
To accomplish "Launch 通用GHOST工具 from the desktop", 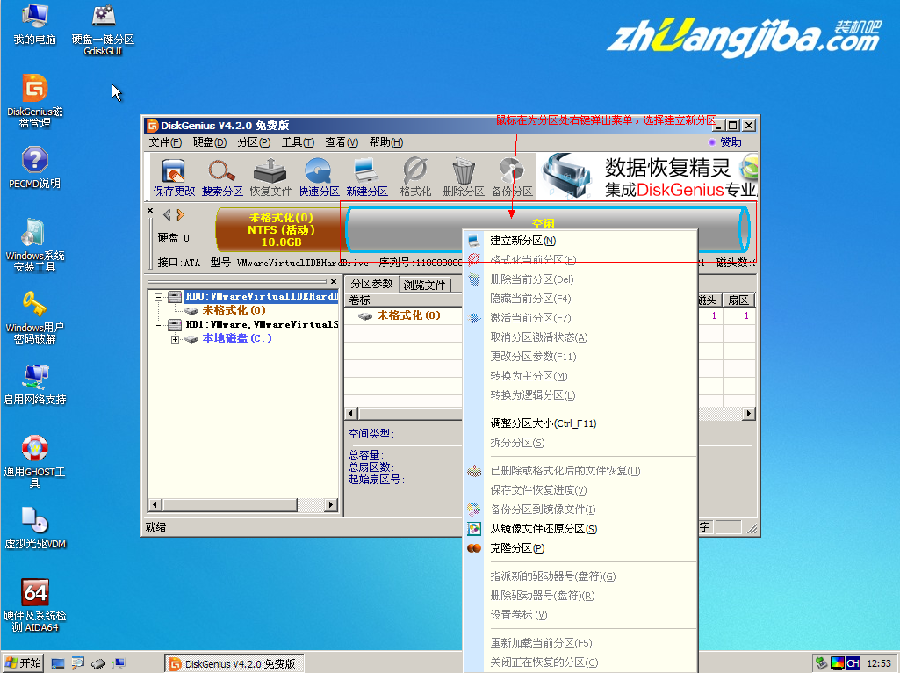I will (32, 455).
